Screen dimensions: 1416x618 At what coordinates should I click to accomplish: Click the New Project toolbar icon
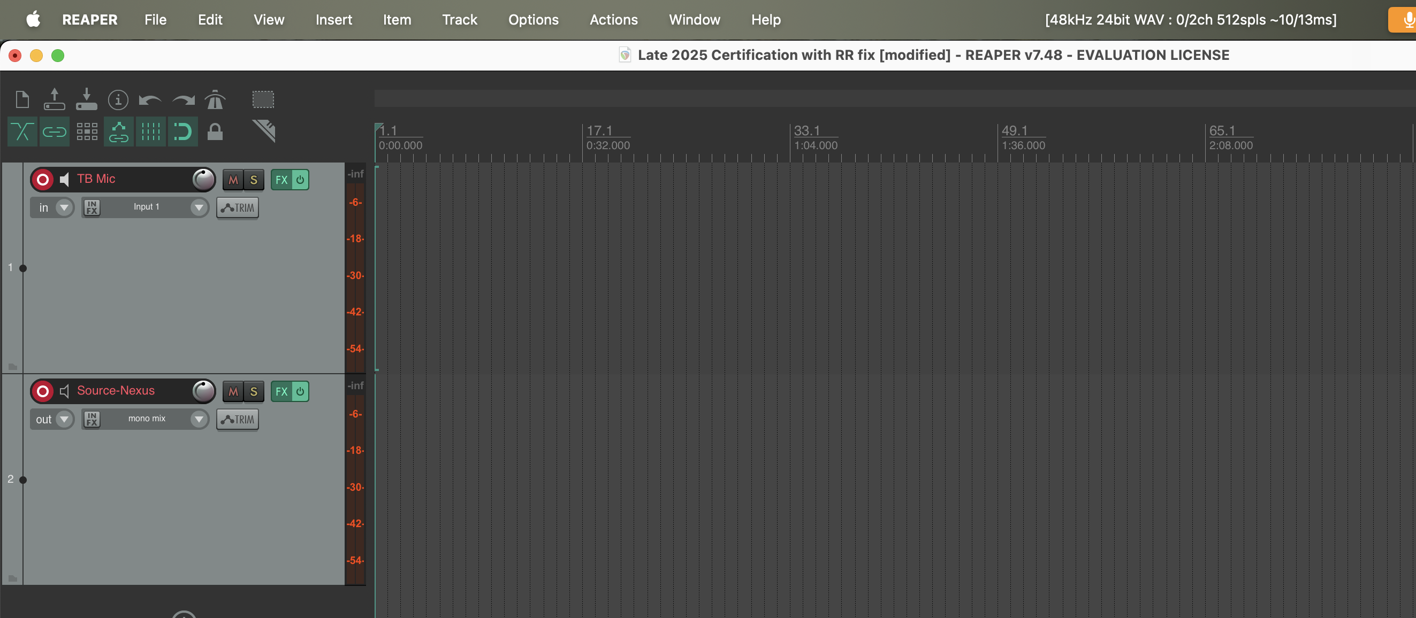[x=22, y=100]
